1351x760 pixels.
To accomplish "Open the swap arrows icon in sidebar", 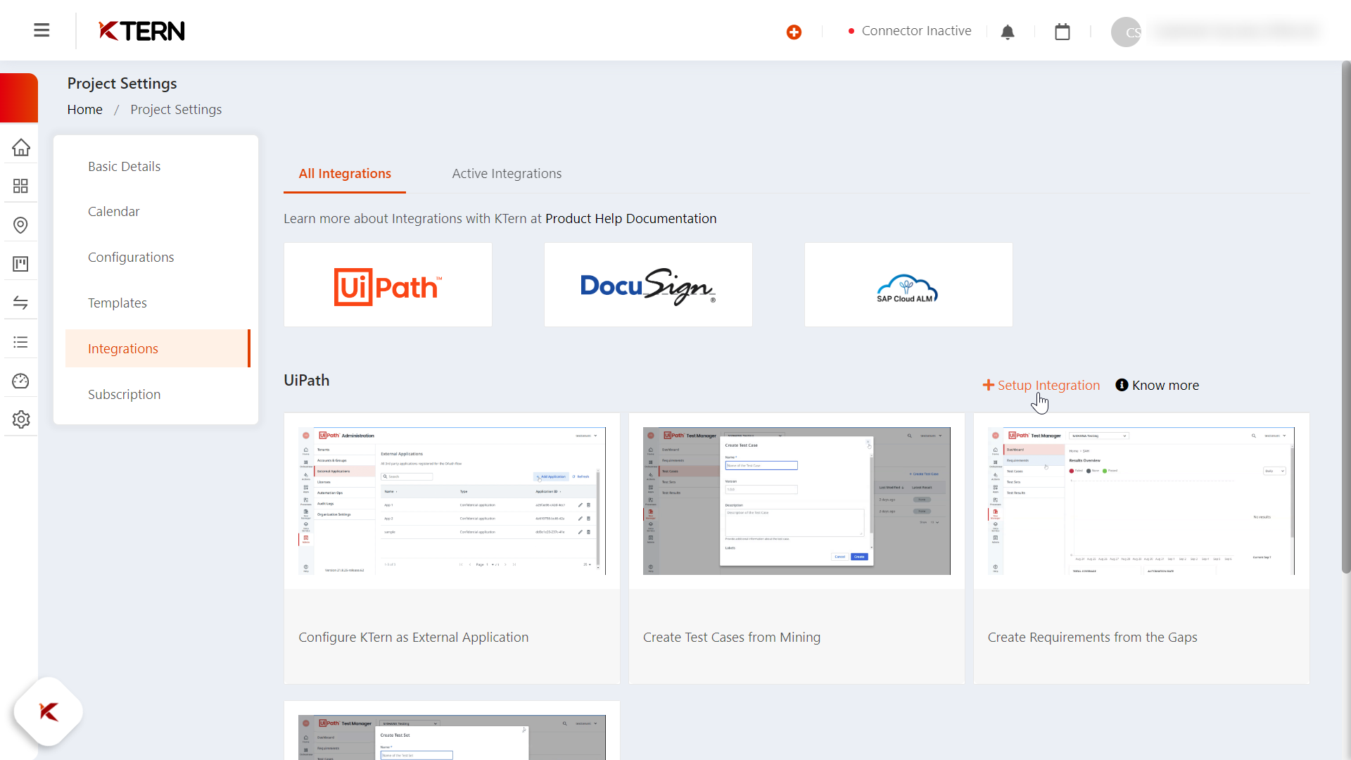I will click(20, 303).
